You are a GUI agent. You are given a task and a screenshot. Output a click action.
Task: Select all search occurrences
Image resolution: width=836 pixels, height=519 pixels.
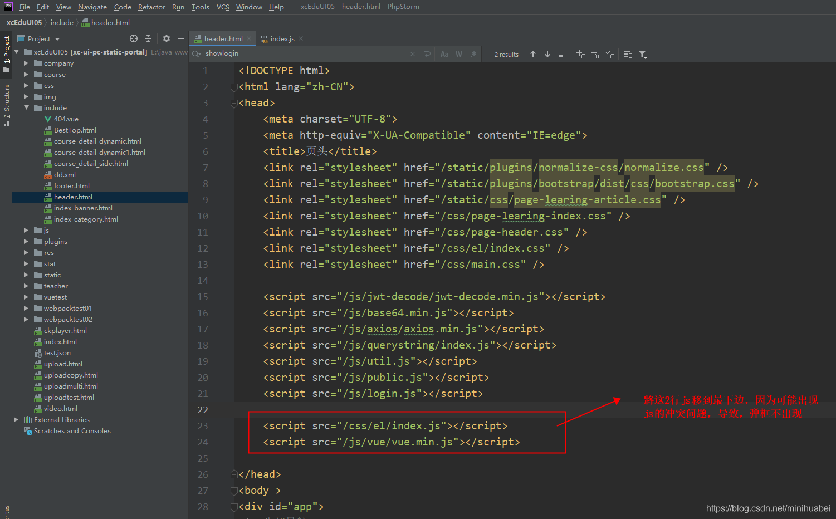click(609, 54)
